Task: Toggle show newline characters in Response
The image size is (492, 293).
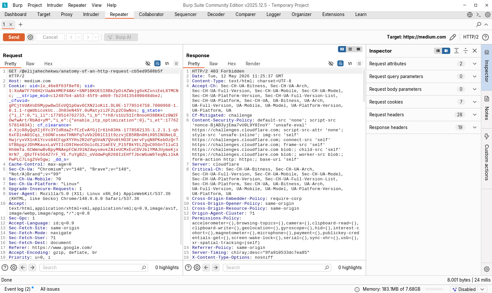Action: [350, 63]
